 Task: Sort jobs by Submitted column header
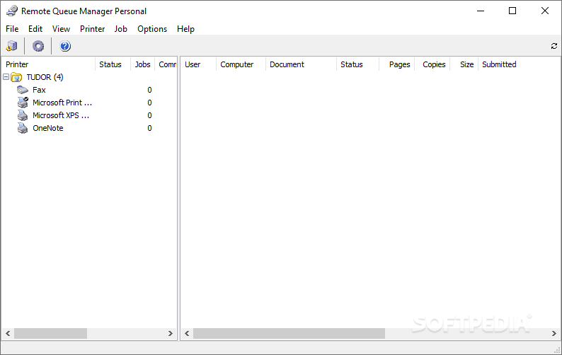tap(499, 64)
